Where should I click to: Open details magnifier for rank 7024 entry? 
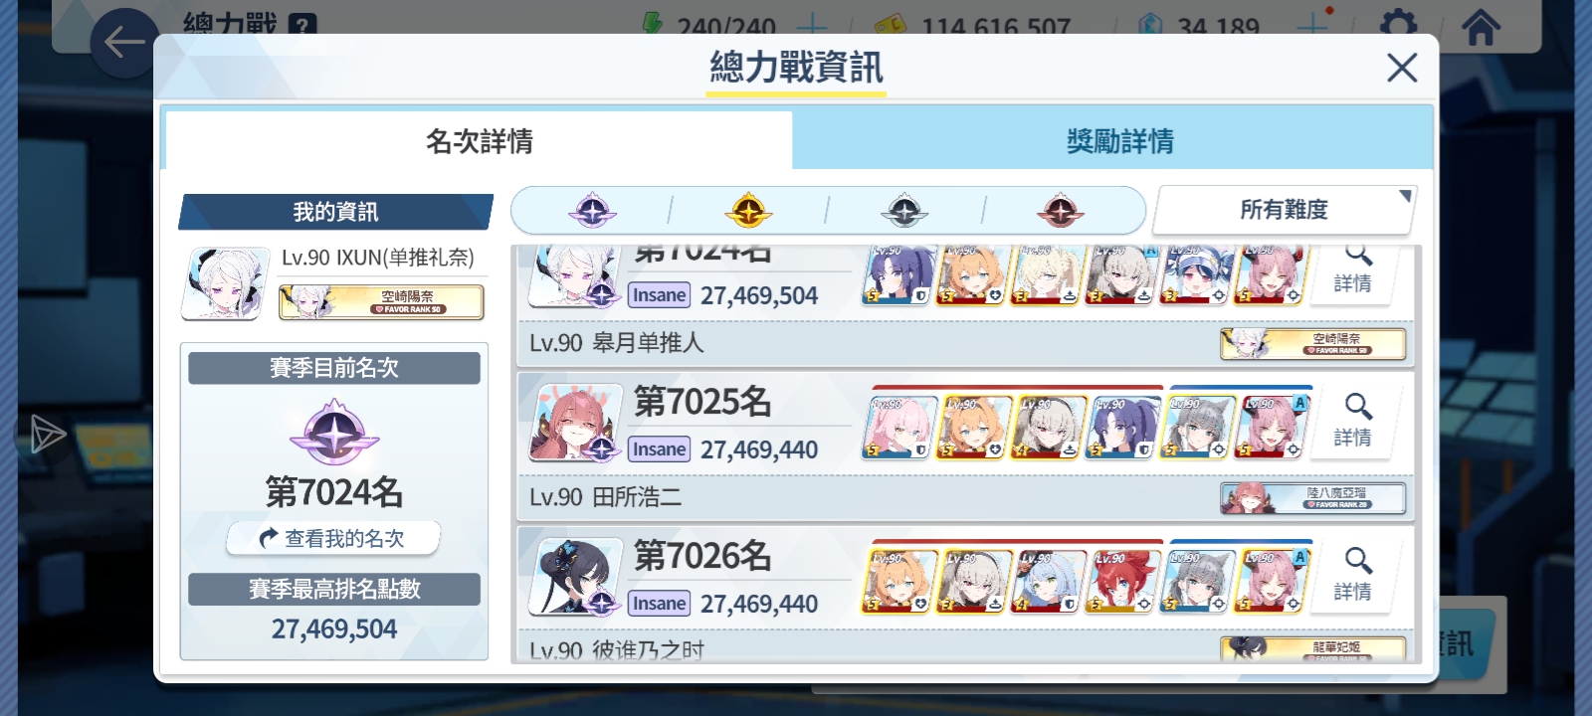point(1354,270)
